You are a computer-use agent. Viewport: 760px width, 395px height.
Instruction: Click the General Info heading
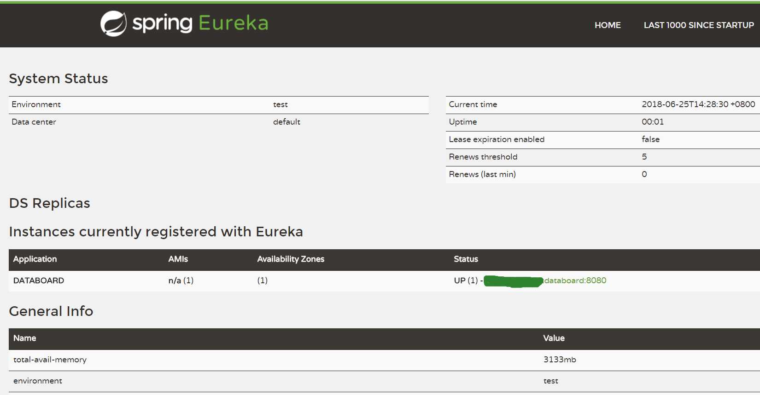point(51,311)
